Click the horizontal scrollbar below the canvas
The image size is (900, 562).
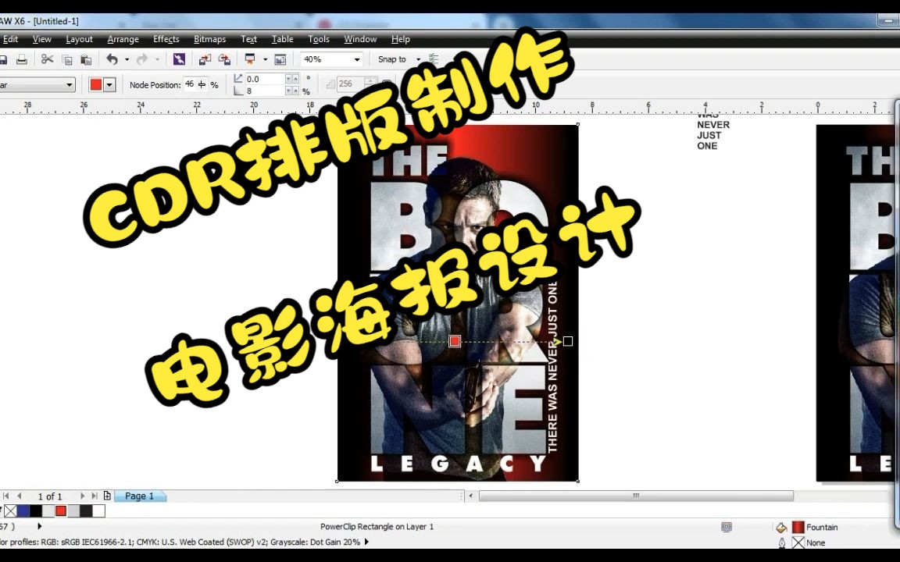coord(635,496)
